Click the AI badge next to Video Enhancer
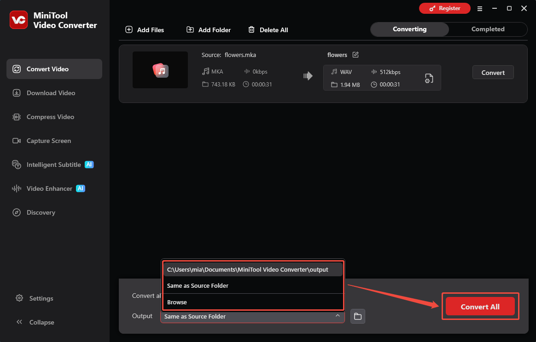This screenshot has width=536, height=342. click(80, 188)
